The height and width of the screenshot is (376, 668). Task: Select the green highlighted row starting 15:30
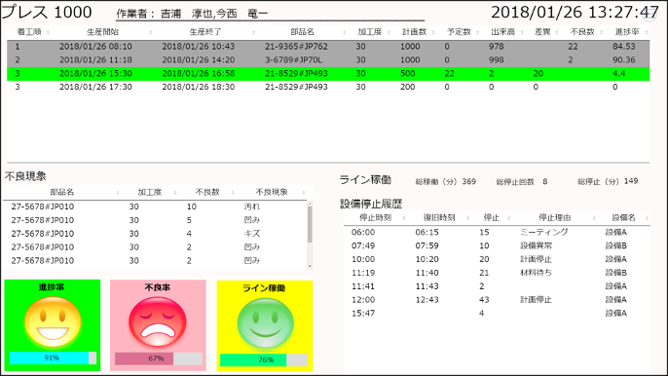(328, 74)
